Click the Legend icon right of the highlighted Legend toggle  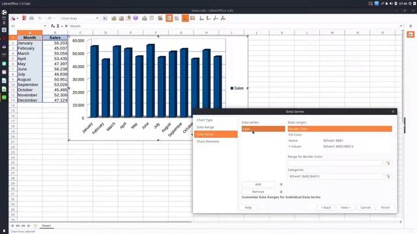[177, 18]
